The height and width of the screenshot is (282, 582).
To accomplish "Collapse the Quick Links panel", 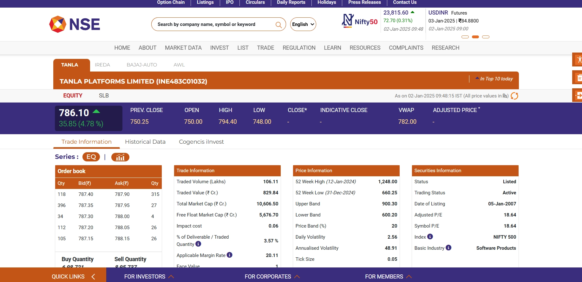I will [x=93, y=277].
